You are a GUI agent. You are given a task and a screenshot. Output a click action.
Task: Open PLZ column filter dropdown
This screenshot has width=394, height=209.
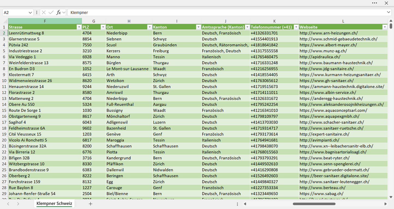[103, 27]
